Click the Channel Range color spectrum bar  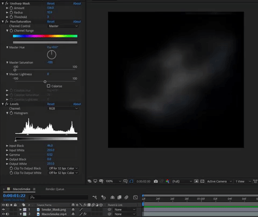coord(45,36)
